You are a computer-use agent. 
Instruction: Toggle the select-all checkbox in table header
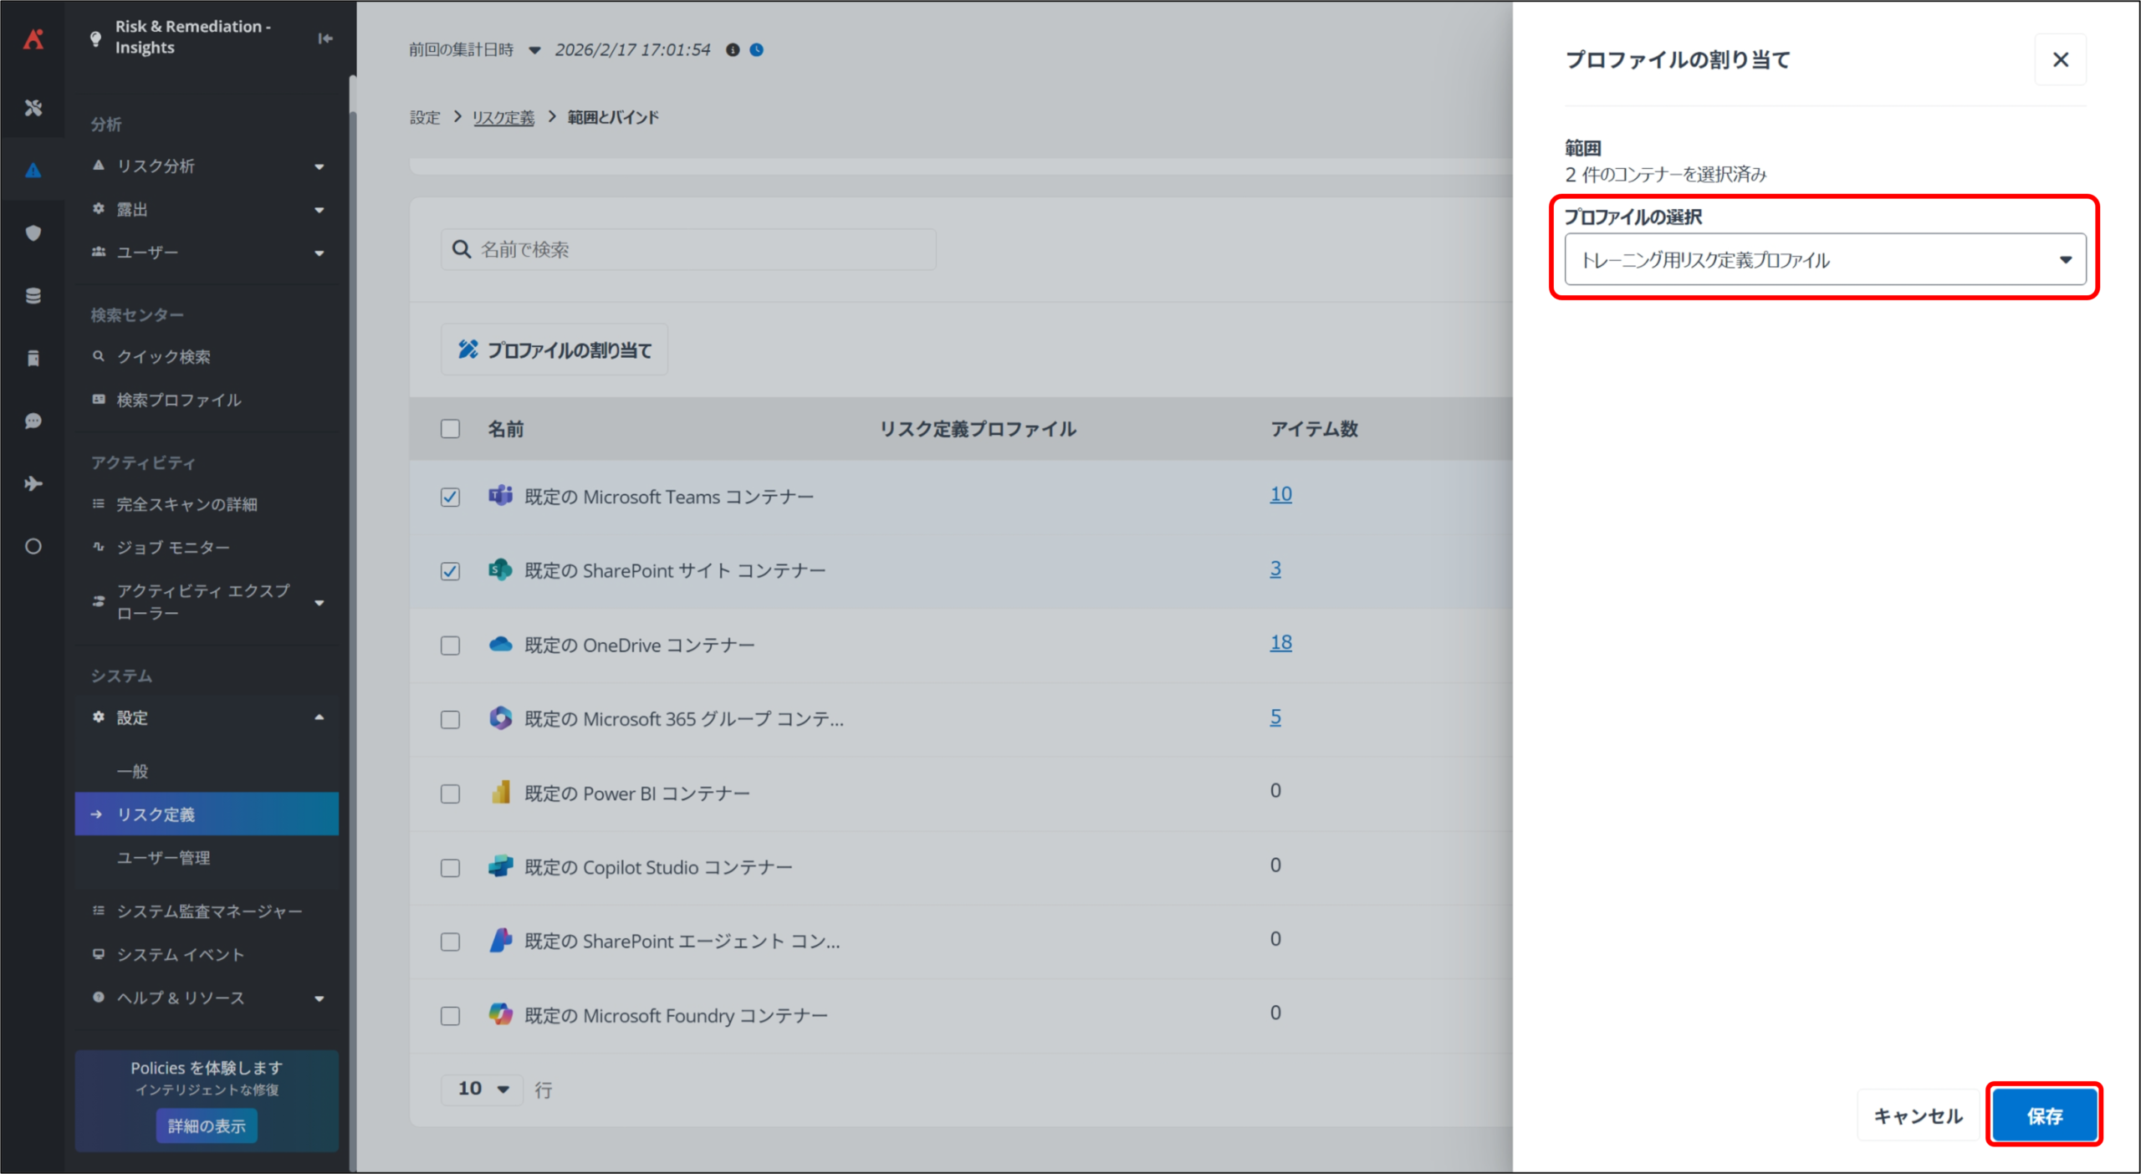450,429
